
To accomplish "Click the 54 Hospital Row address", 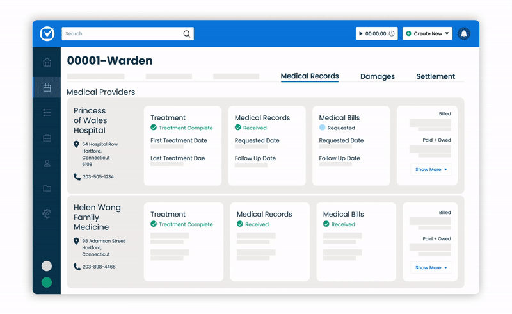I will coord(100,154).
